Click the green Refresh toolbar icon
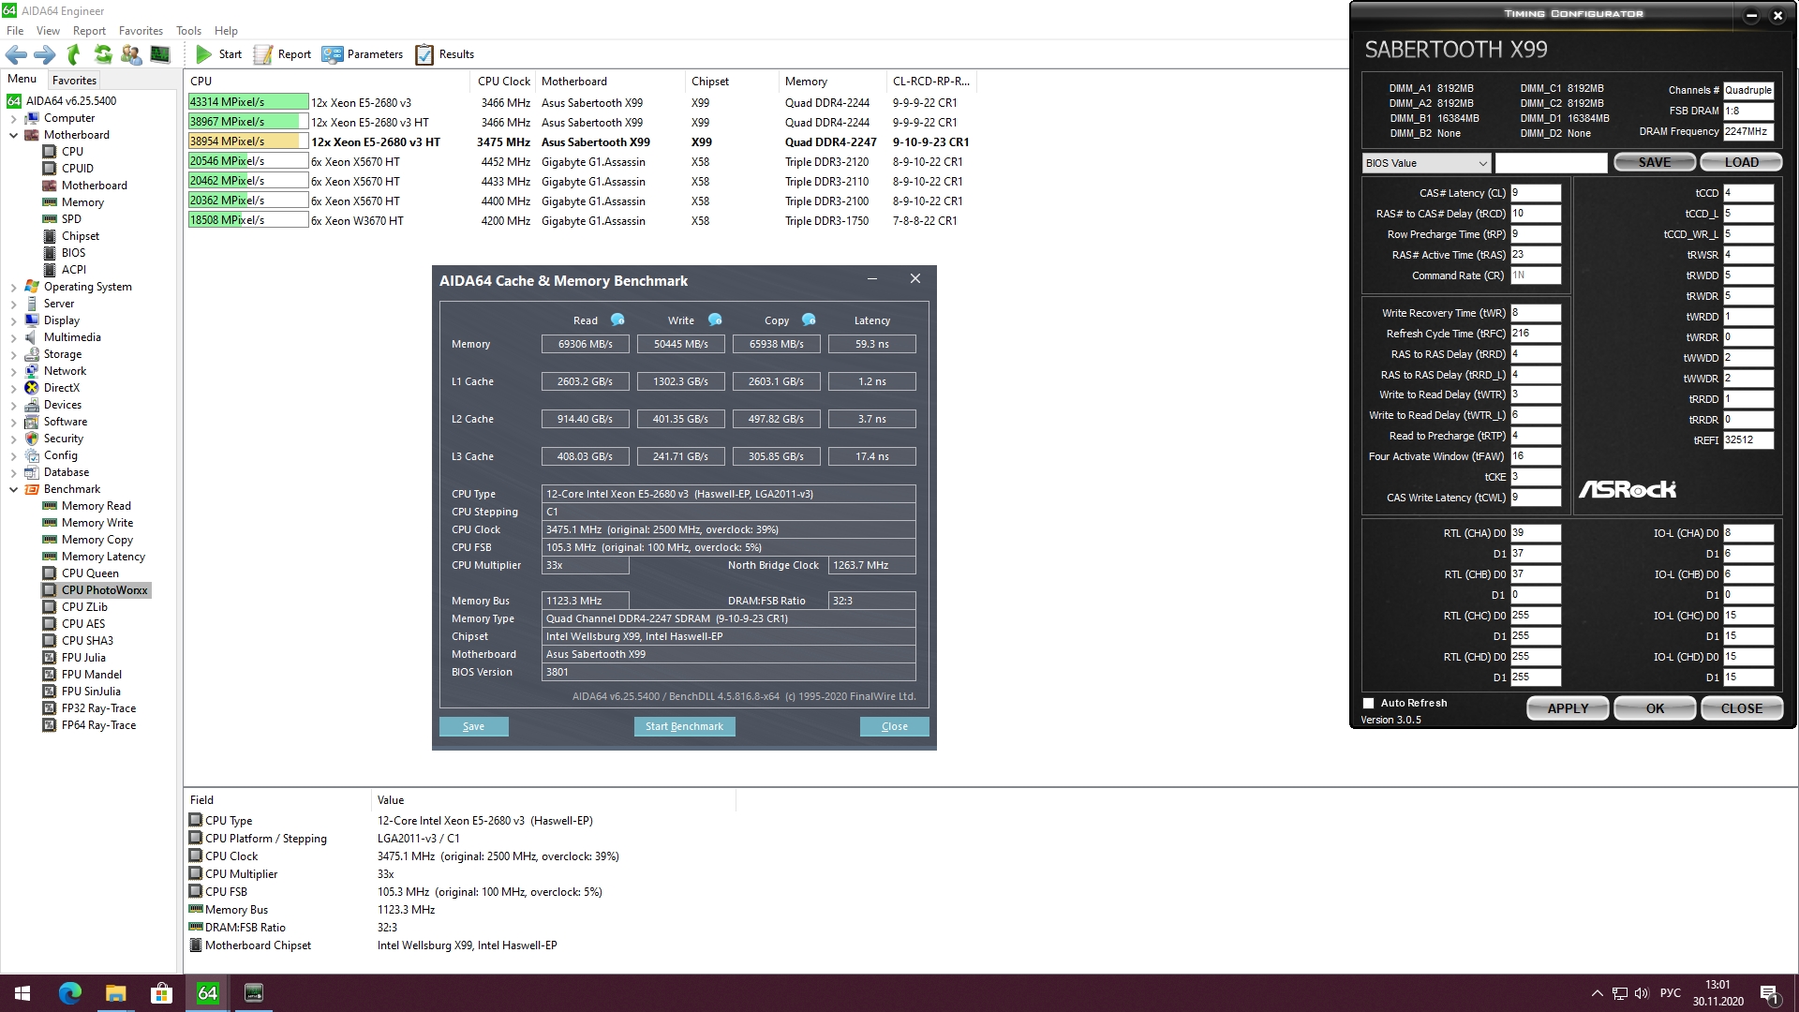 point(103,54)
